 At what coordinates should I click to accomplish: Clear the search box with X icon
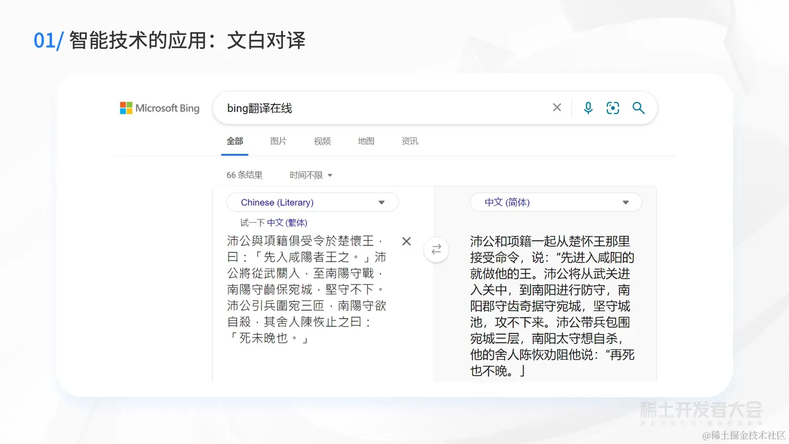point(557,107)
